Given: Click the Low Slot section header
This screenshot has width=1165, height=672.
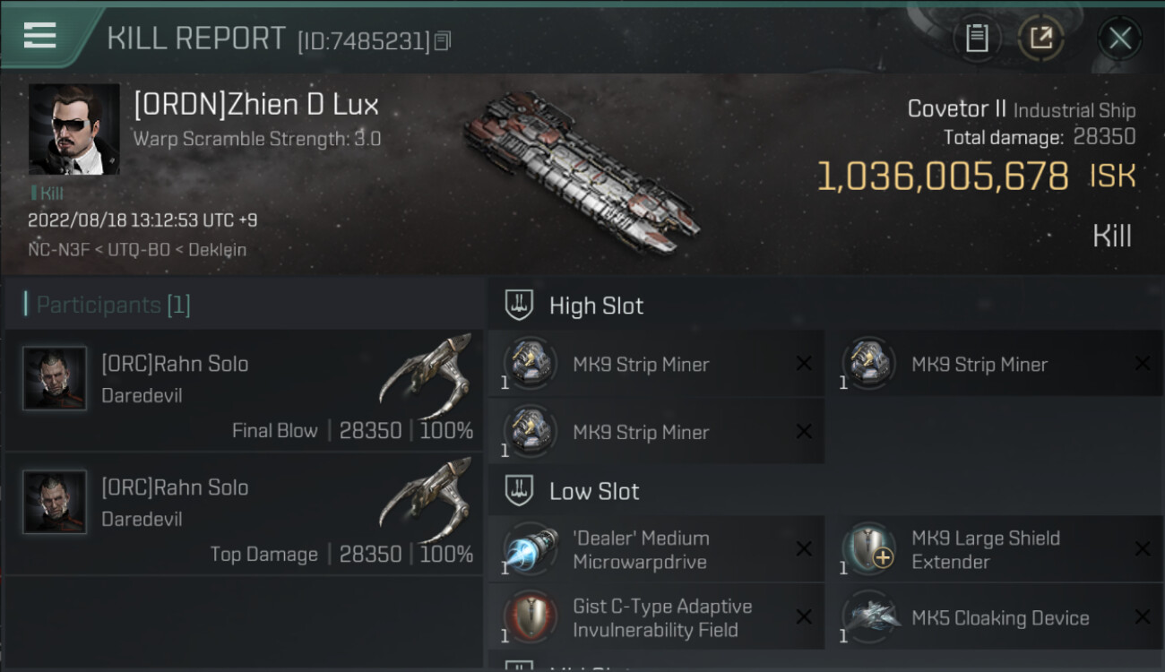Looking at the screenshot, I should (594, 491).
